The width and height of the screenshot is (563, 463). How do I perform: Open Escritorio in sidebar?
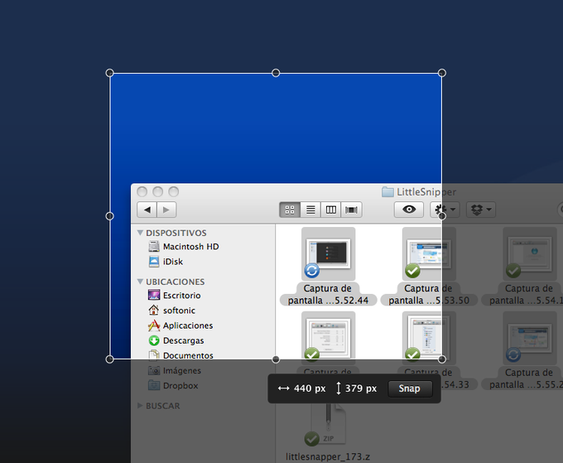[x=175, y=295]
